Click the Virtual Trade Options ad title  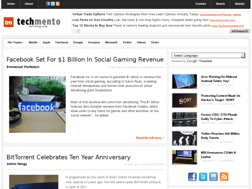coord(89,14)
